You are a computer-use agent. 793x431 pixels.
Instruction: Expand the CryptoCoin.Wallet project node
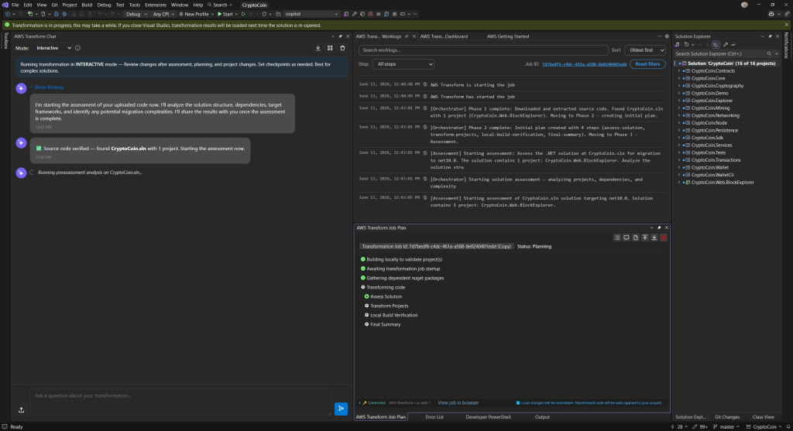[x=679, y=168]
